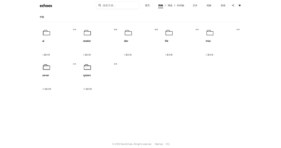Open the ai folder icon
The image size is (281, 148).
(46, 33)
